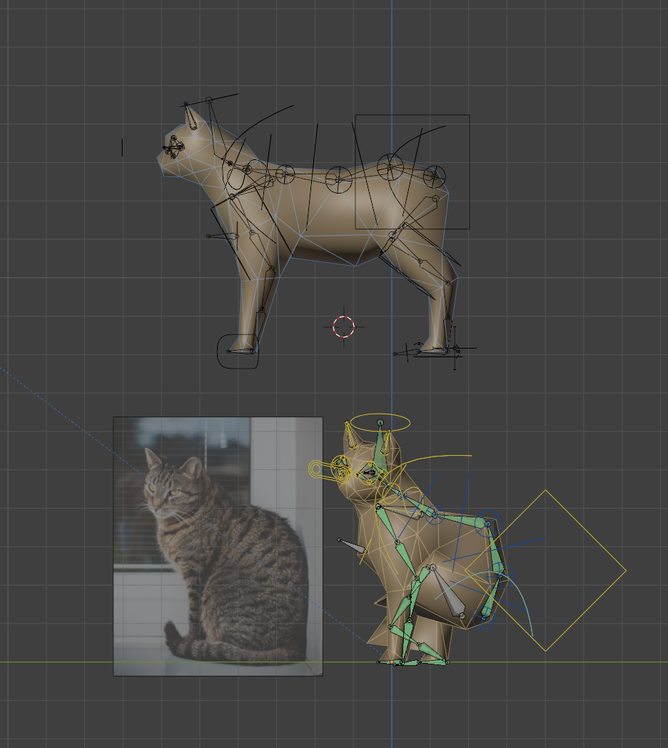Select head bone tip inside the halo
The height and width of the screenshot is (748, 668).
tap(380, 423)
